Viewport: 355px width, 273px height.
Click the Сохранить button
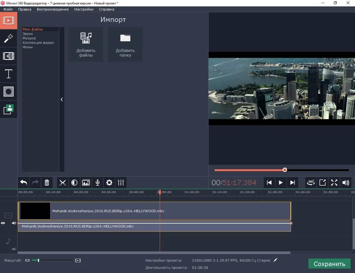point(329,264)
